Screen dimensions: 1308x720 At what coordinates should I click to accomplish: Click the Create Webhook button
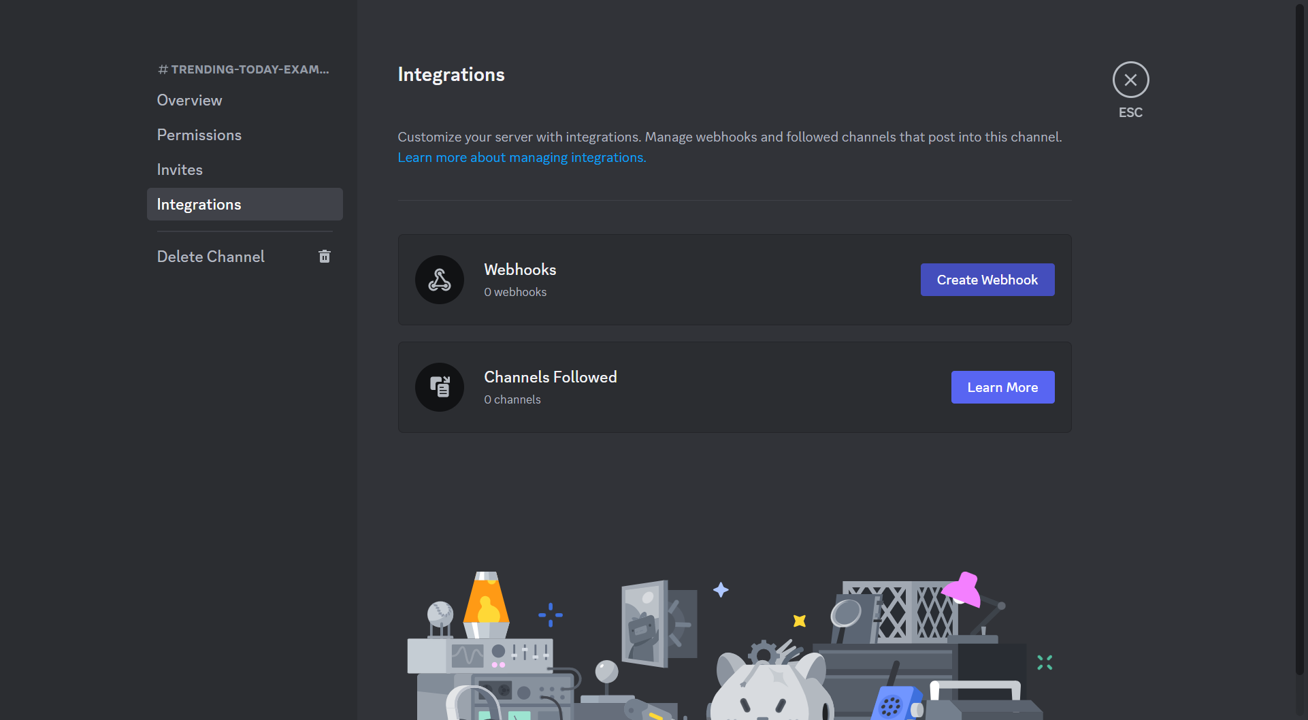pos(987,280)
